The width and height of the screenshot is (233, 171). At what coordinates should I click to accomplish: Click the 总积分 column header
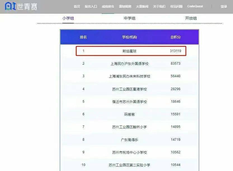(x=176, y=37)
